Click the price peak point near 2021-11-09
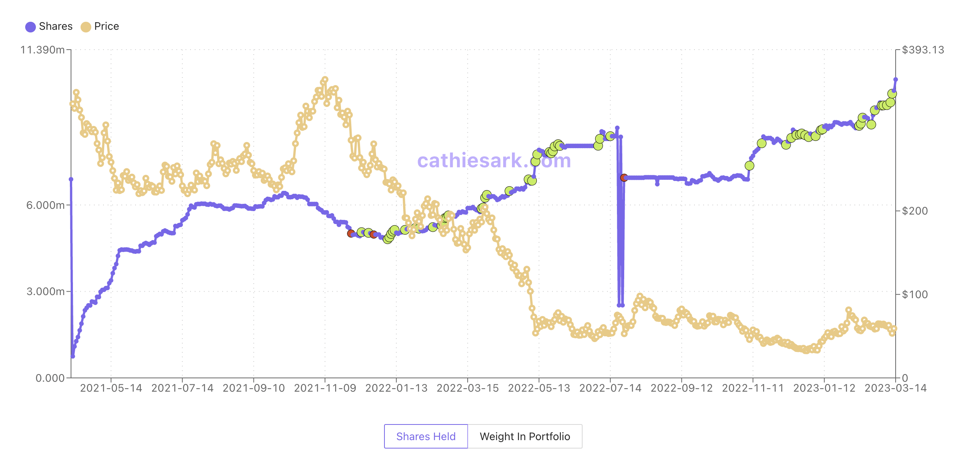The height and width of the screenshot is (468, 972). point(325,80)
